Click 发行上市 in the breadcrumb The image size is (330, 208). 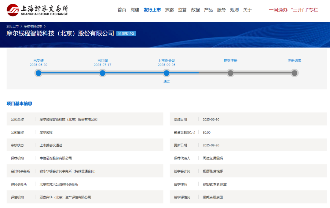[x=13, y=26]
